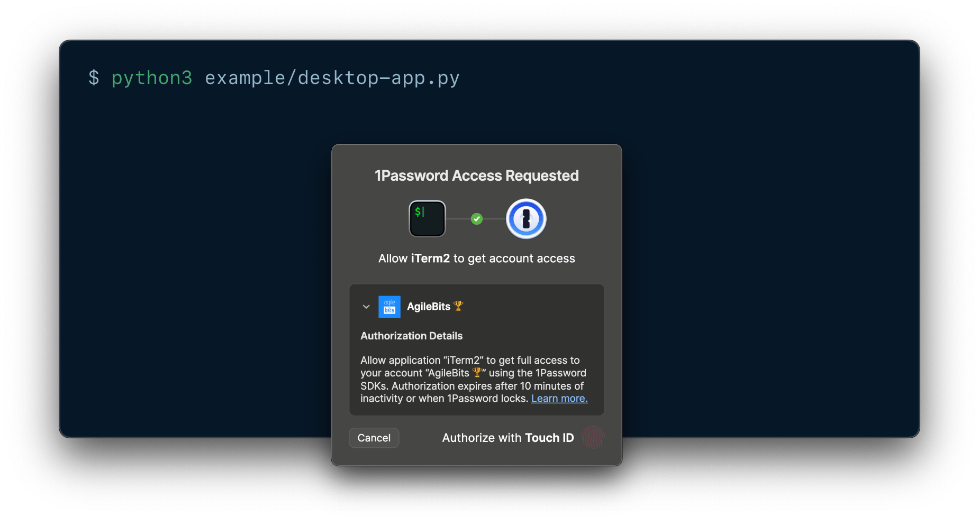Click the white keyhole in the 1Password logo
The image size is (979, 516).
(x=525, y=218)
